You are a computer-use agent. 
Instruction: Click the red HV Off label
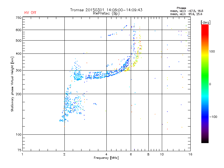(x=30, y=13)
